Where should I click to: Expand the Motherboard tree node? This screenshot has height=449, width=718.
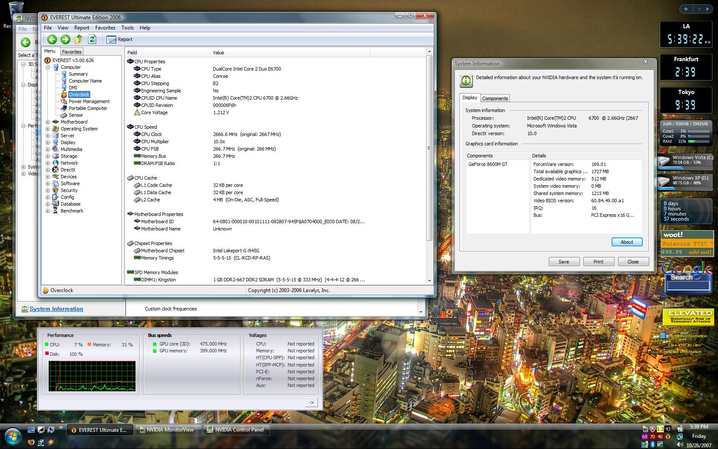(48, 122)
